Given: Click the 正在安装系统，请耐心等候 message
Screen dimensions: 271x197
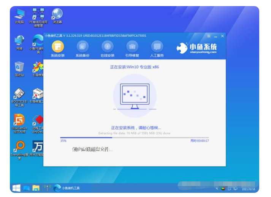Looking at the screenshot, I should click(x=136, y=128).
